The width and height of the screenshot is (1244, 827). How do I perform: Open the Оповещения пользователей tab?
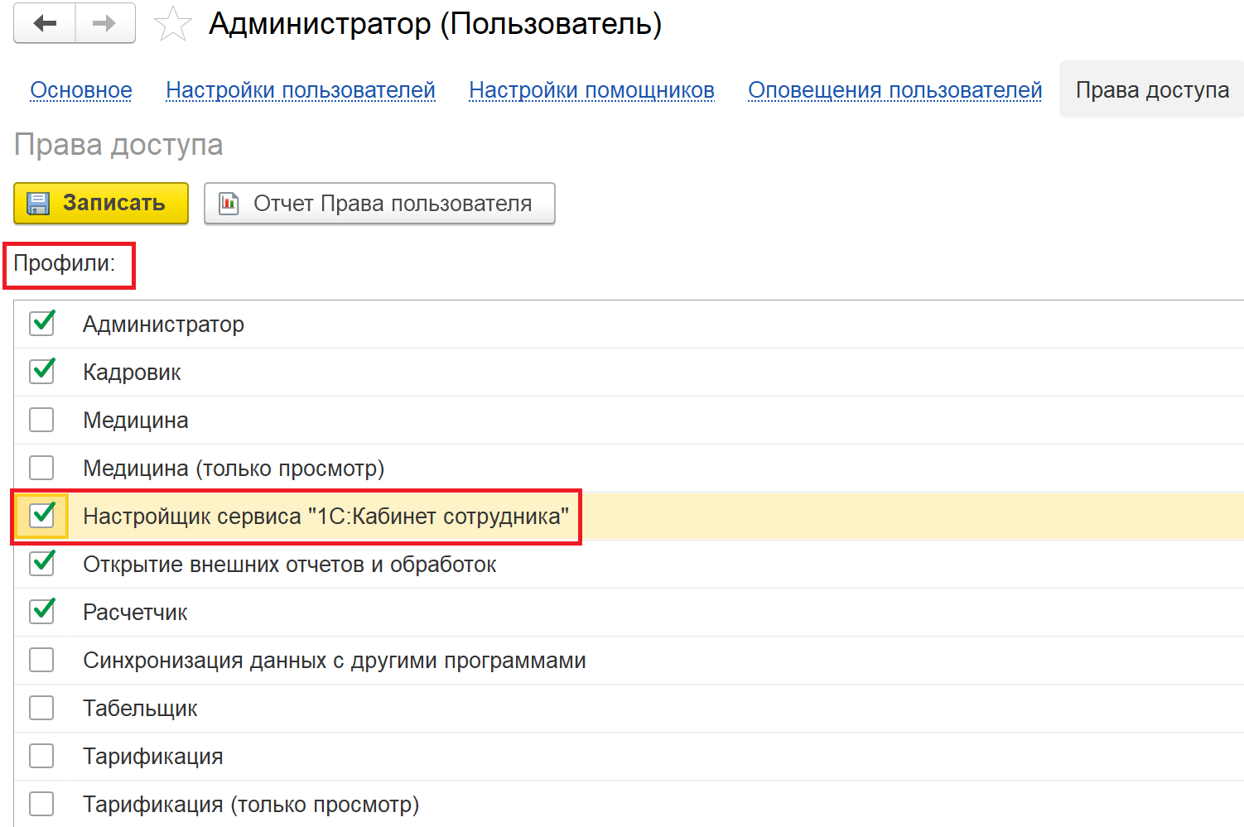894,90
